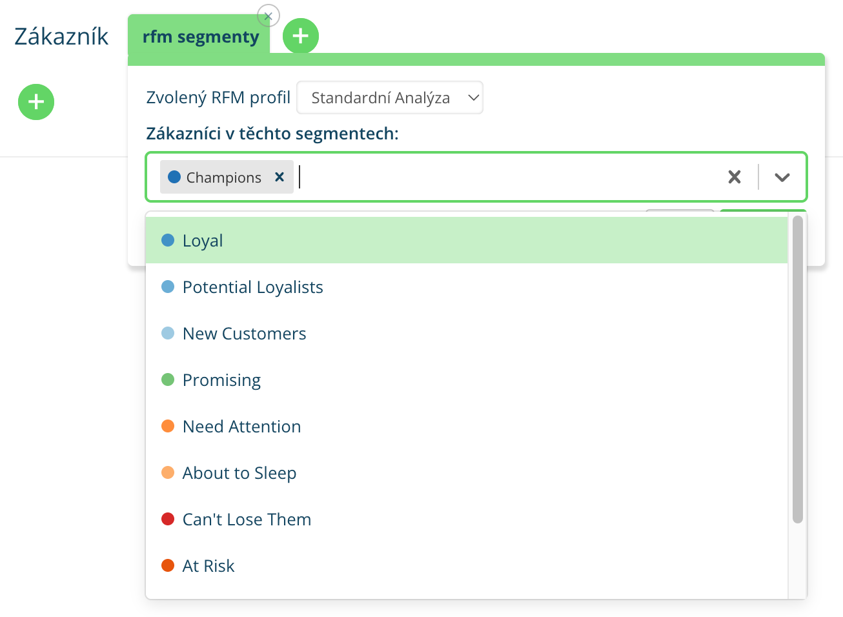843x617 pixels.
Task: Click the green plus icon under Zákazník
Action: click(x=36, y=102)
